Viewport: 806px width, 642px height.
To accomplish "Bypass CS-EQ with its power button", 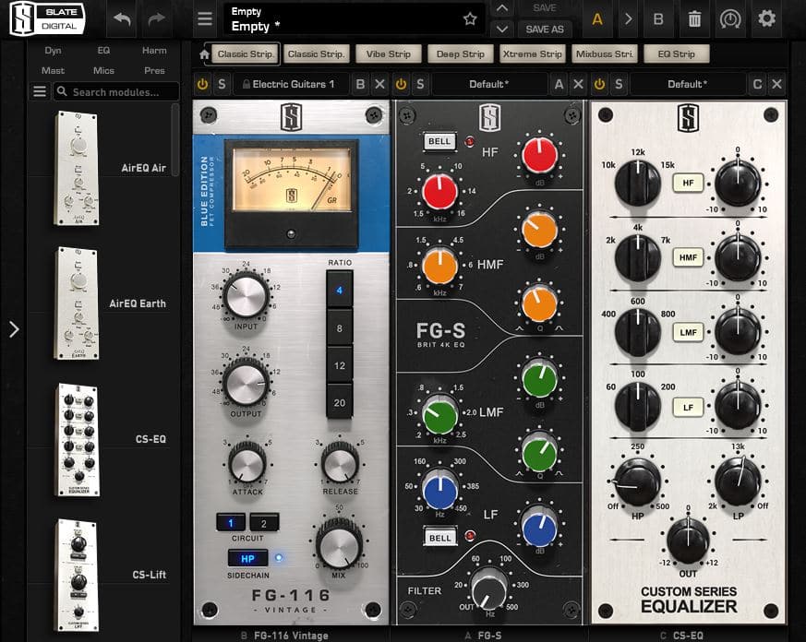I will (x=599, y=84).
